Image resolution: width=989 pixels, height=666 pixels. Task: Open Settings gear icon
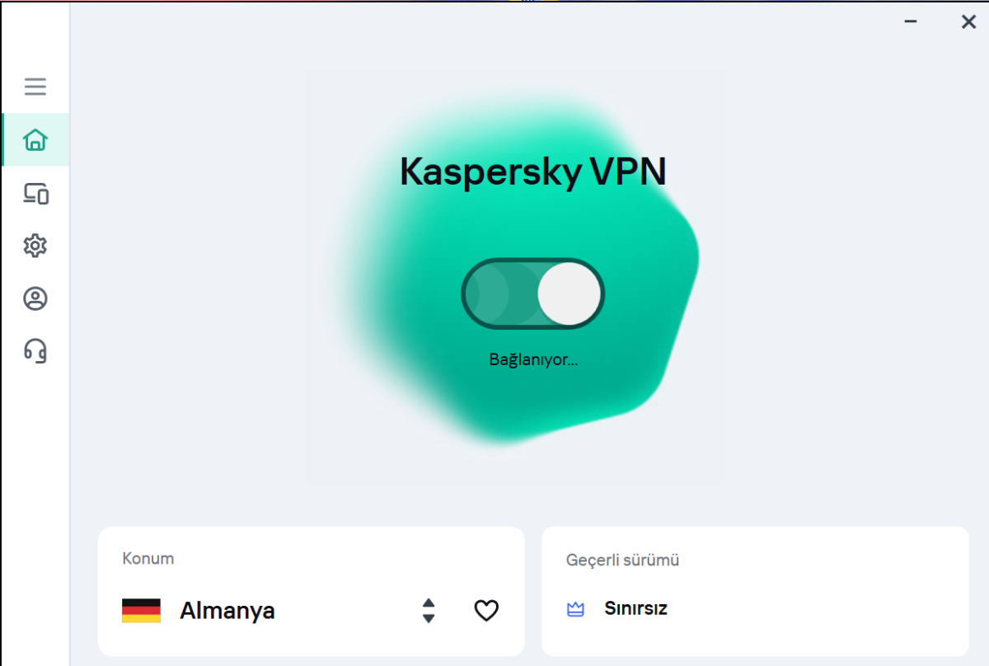[35, 246]
